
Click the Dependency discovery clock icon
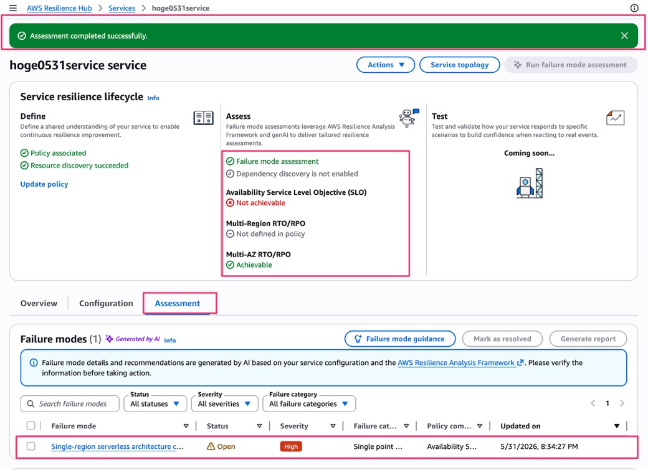[230, 174]
